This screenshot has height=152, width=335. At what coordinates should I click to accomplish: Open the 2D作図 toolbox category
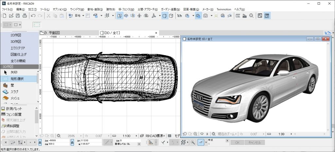pos(16,35)
